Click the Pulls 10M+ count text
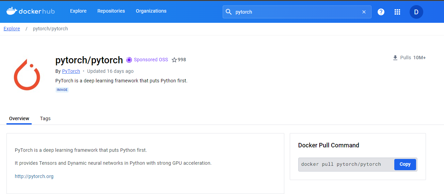Viewport: 444px width, 194px height. click(x=413, y=58)
